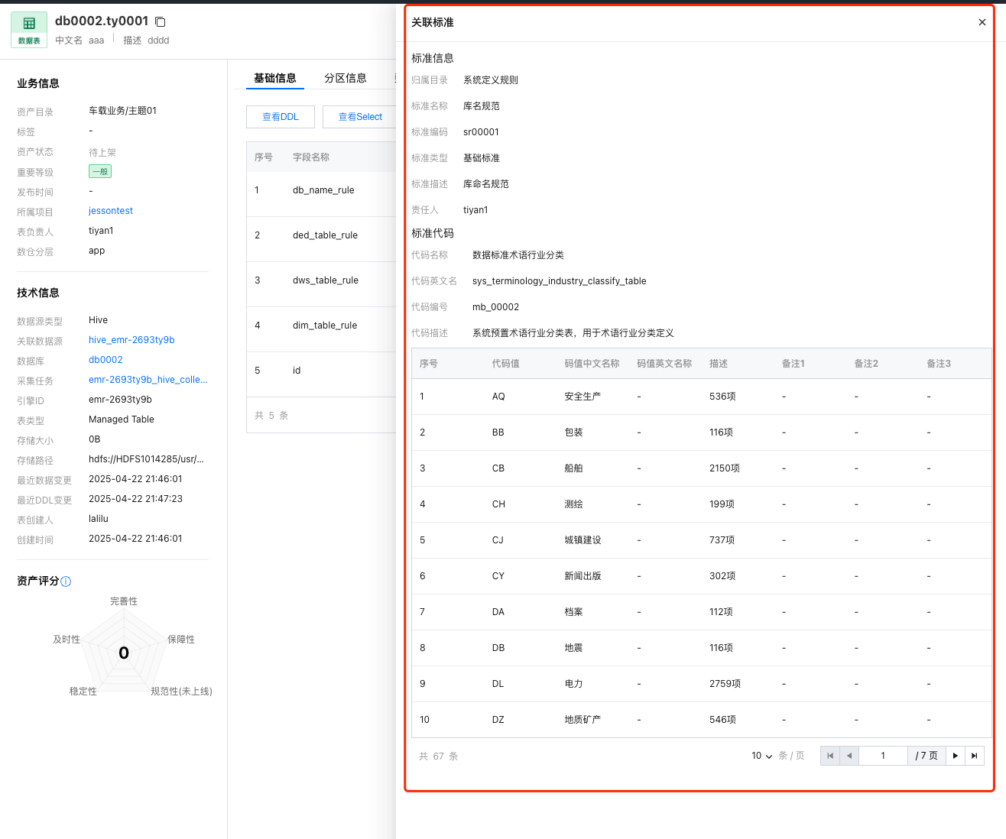Click the 查看DDL button

pos(281,117)
